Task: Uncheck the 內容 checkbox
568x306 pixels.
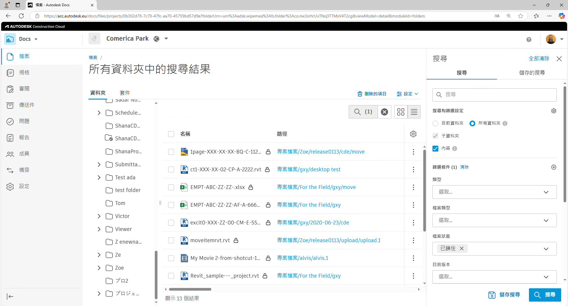Action: 435,149
